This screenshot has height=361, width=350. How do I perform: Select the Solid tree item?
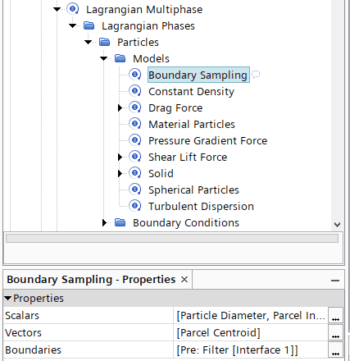[161, 173]
